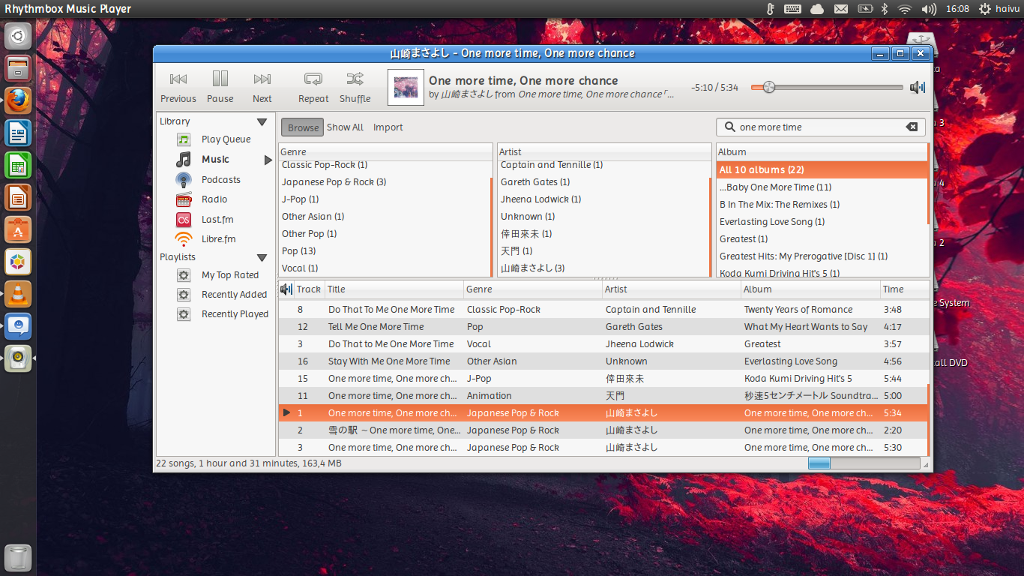The image size is (1024, 576).
Task: Select genre Pop (13)
Action: (385, 251)
